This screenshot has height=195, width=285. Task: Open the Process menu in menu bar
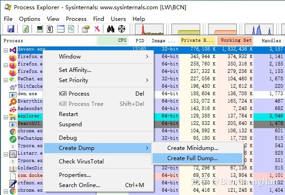coord(76,19)
